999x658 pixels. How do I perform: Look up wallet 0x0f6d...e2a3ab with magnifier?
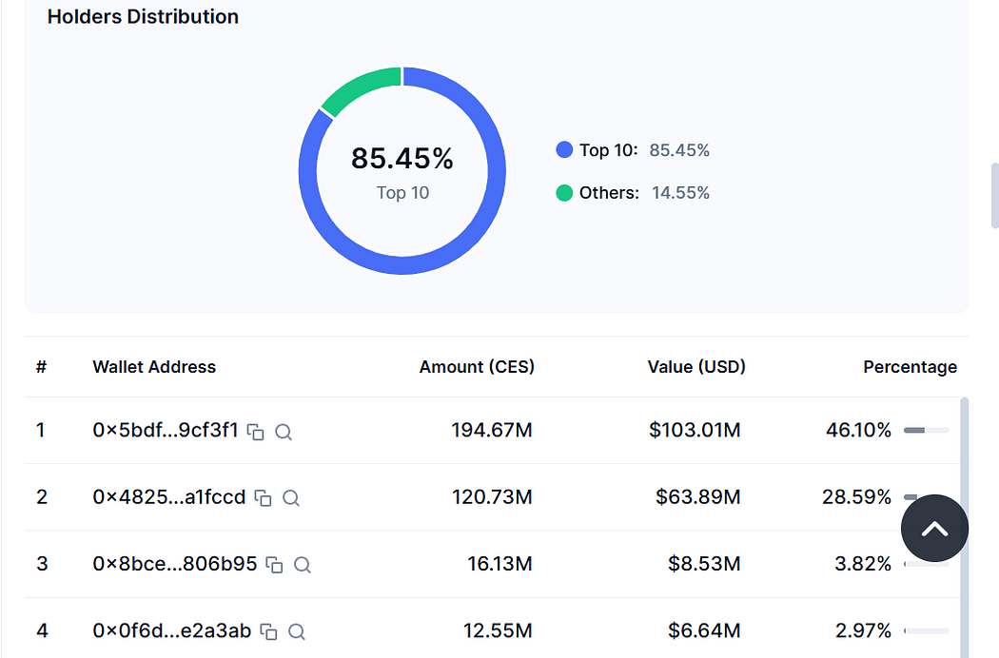click(x=297, y=632)
